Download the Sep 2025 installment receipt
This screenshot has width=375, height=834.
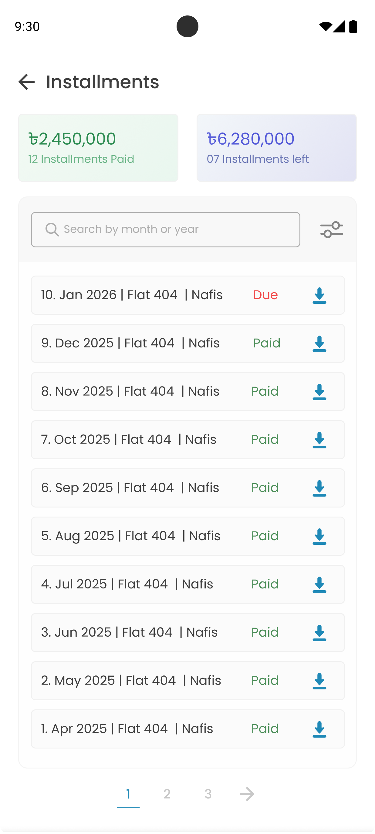coord(319,488)
